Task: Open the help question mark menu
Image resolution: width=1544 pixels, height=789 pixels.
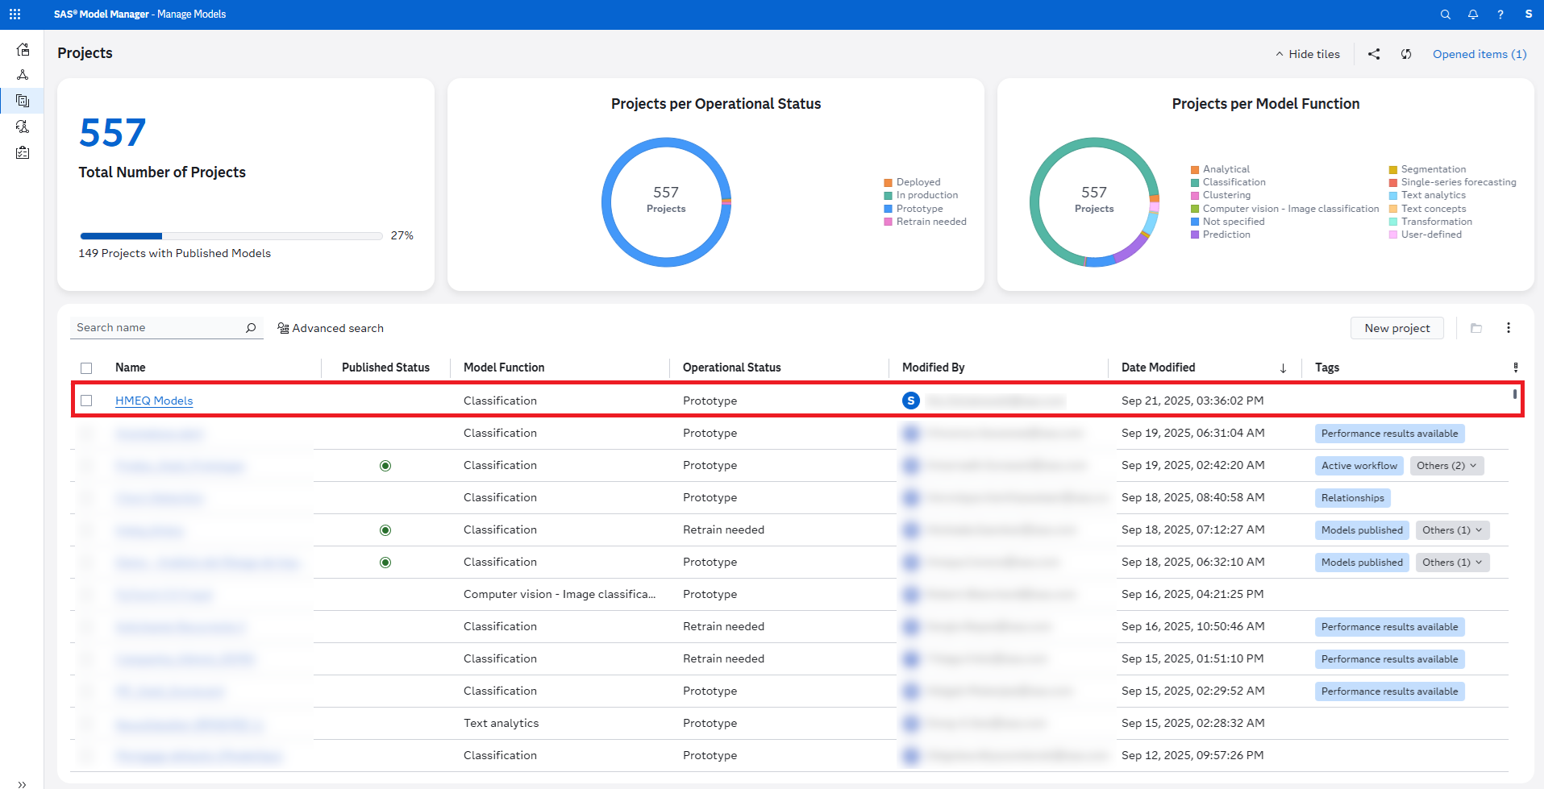Action: [x=1500, y=15]
